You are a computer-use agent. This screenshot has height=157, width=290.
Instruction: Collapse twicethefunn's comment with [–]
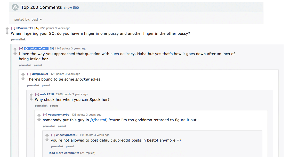tap(21, 49)
